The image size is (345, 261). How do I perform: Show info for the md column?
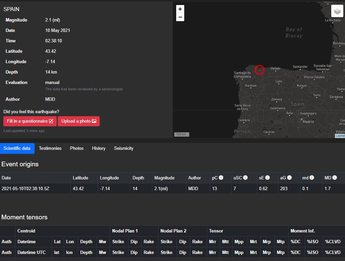[312, 178]
